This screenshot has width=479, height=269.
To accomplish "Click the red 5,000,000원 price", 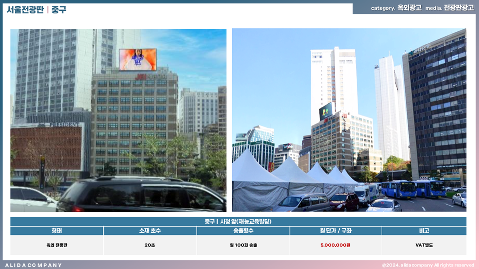I will (335, 245).
